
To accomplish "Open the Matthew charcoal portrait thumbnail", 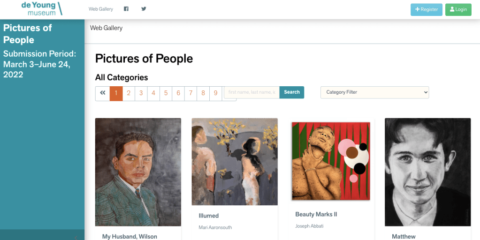I will click(427, 172).
